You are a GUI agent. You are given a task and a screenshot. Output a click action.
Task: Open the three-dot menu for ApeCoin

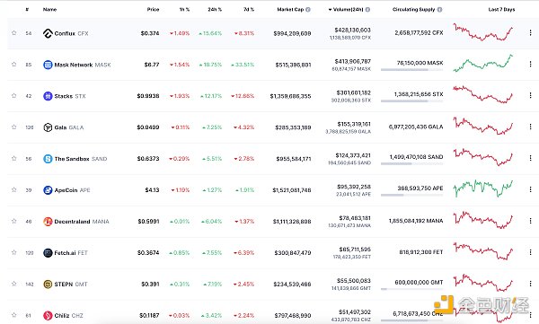point(530,189)
